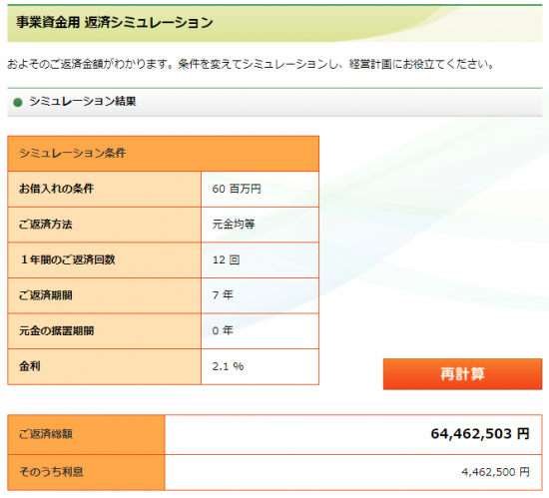Select the 元金均等 repayment method value
The image size is (549, 498).
coord(234,225)
